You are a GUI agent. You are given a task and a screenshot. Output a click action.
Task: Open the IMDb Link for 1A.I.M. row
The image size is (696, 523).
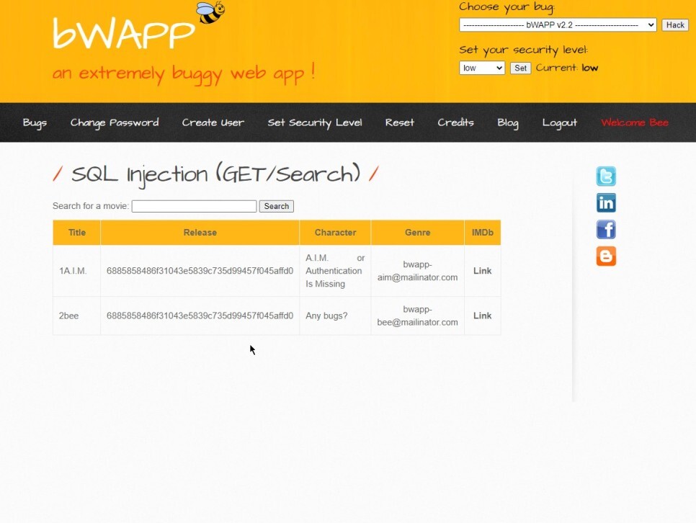pyautogui.click(x=482, y=271)
